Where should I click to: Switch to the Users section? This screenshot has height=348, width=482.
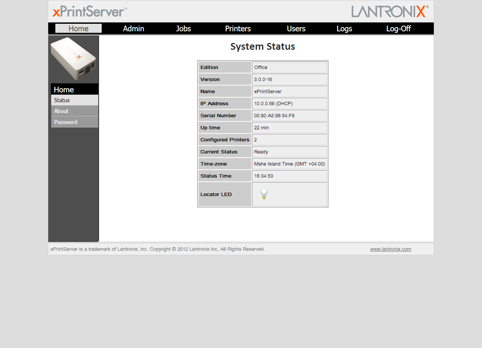click(x=296, y=29)
